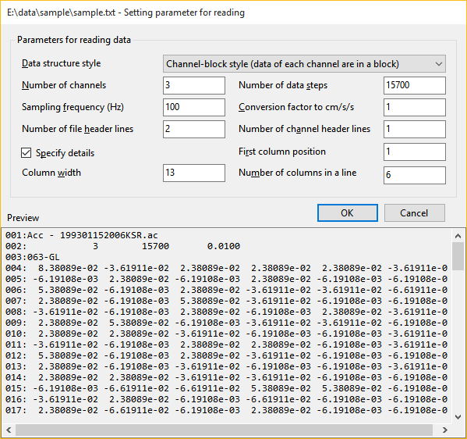Click the horizontal scrollbar thumb in preview

[x=224, y=430]
